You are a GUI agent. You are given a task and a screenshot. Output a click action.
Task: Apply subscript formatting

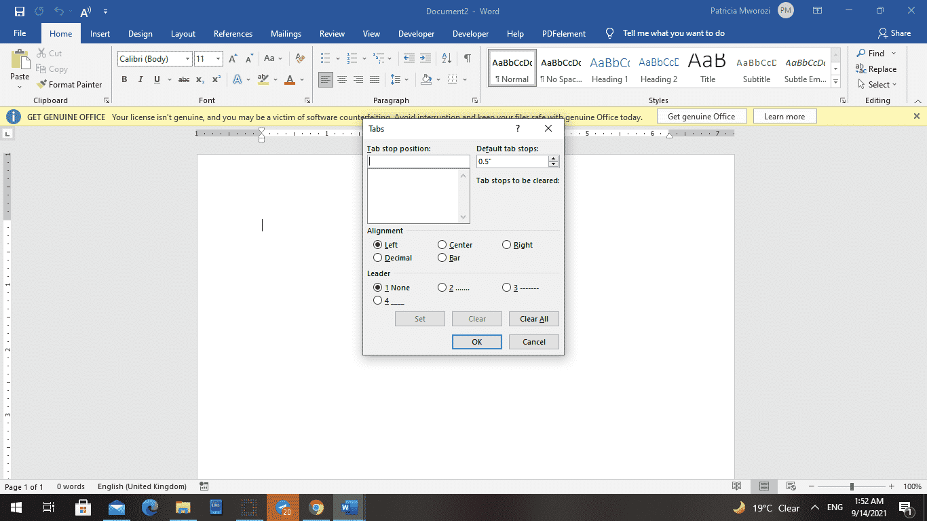[x=200, y=79]
